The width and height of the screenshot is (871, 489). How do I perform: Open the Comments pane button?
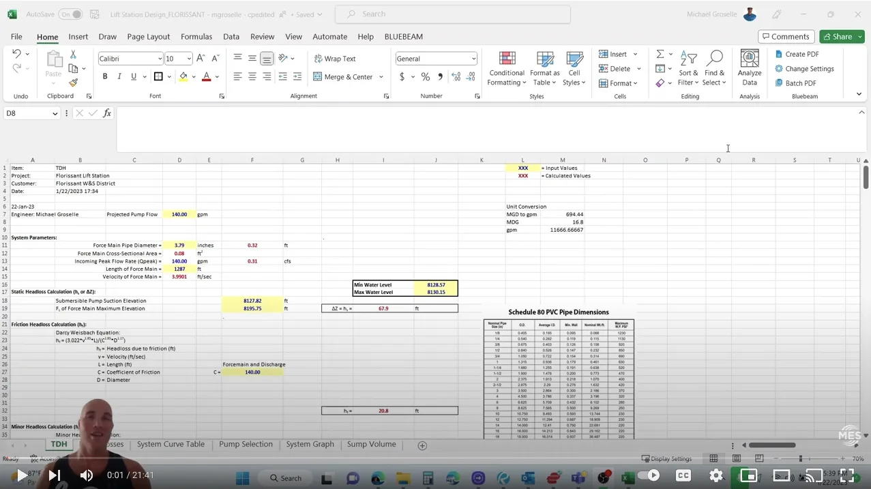coord(786,37)
